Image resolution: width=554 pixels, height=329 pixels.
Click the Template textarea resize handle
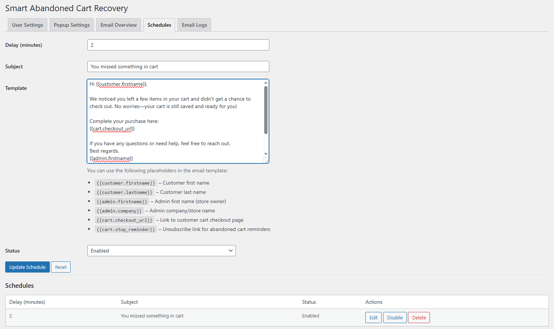[x=266, y=161]
